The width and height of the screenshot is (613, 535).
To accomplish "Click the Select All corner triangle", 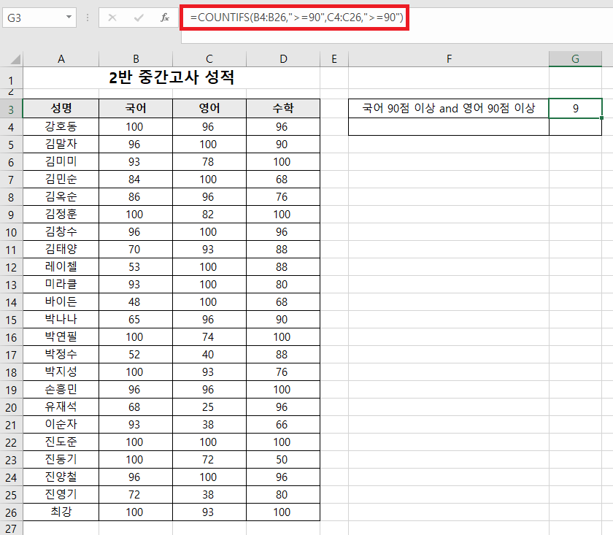I will coord(15,59).
